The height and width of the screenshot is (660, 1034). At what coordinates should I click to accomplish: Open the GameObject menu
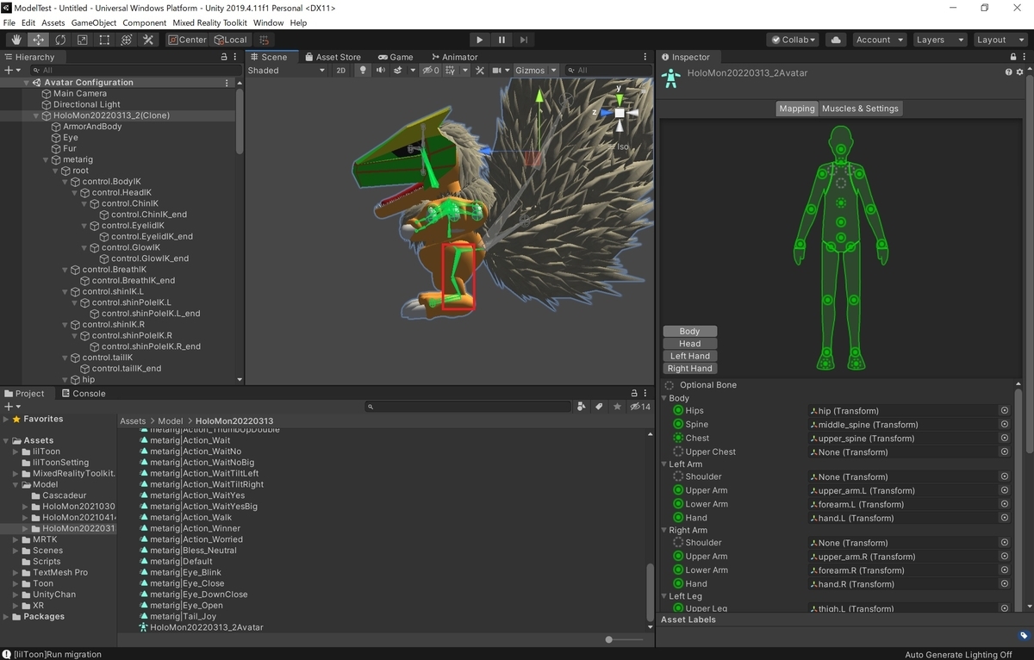[x=94, y=22]
